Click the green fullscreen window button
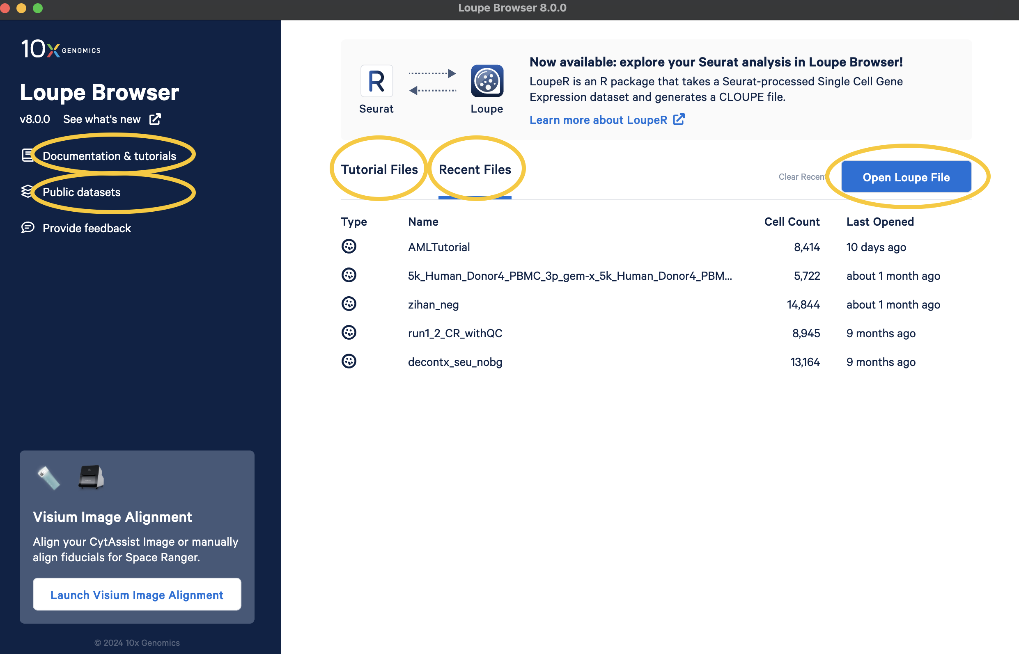Image resolution: width=1019 pixels, height=654 pixels. coord(38,8)
